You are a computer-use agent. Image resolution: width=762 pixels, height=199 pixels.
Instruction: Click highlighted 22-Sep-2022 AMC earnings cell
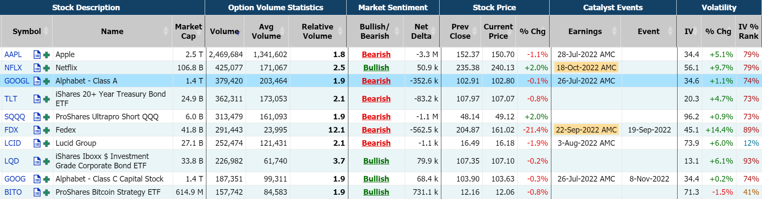[586, 130]
